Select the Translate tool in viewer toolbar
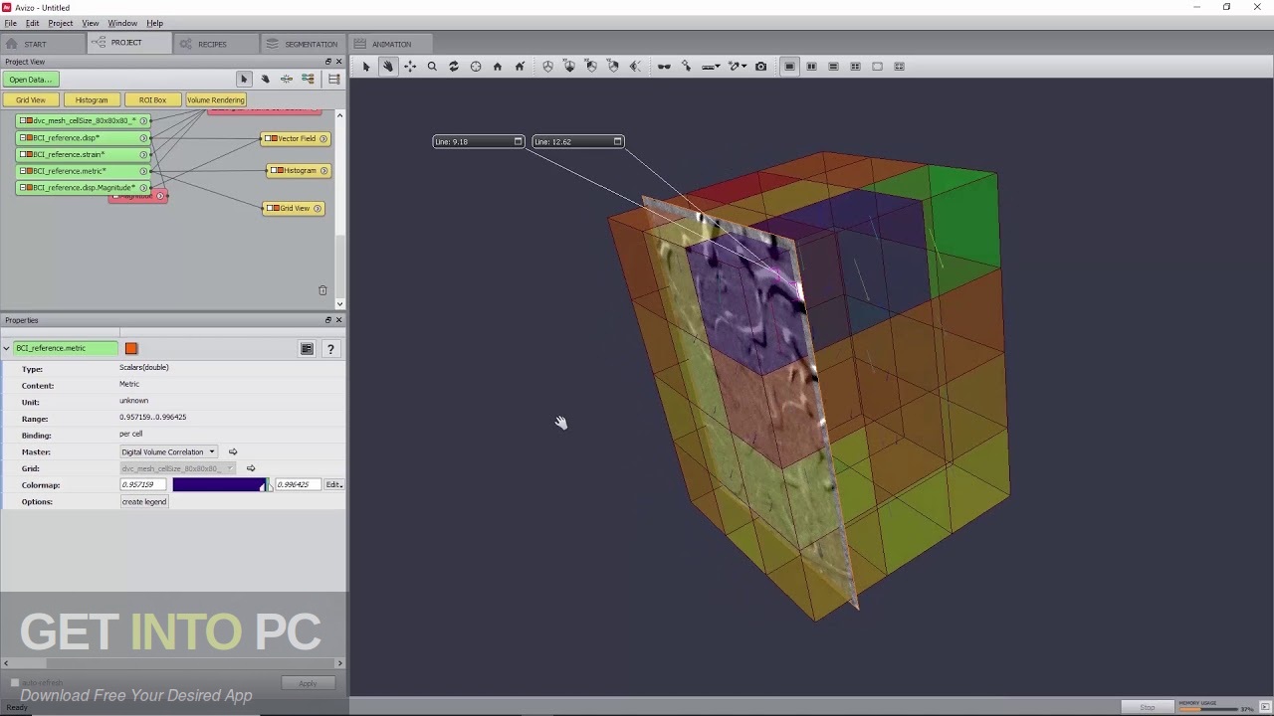This screenshot has width=1274, height=716. (410, 67)
